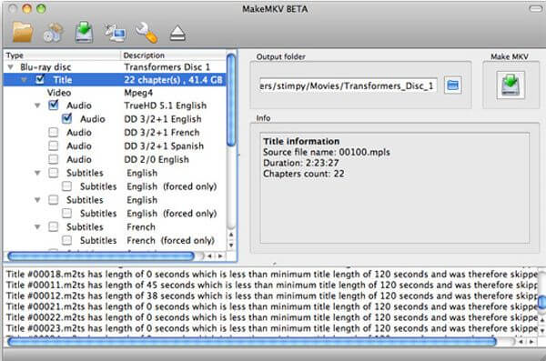
Task: Select the Transformers Disc 1 row
Action: coord(115,67)
